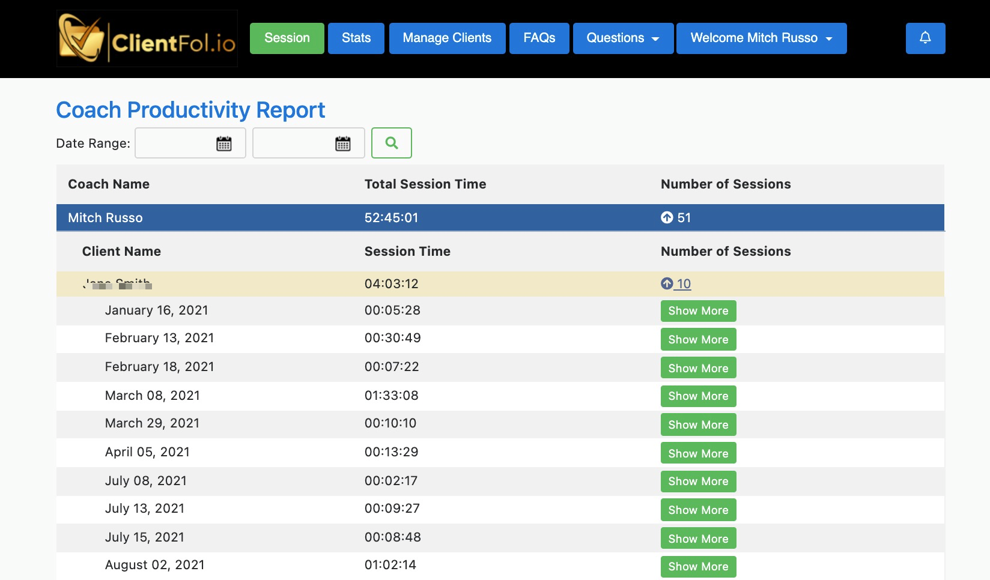Click the Coach Productivity Report heading
Image resolution: width=990 pixels, height=580 pixels.
tap(190, 110)
